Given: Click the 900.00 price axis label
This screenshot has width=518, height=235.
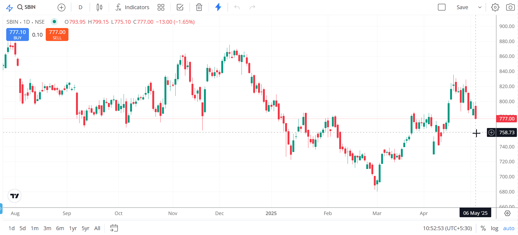Looking at the screenshot, I should [507, 26].
